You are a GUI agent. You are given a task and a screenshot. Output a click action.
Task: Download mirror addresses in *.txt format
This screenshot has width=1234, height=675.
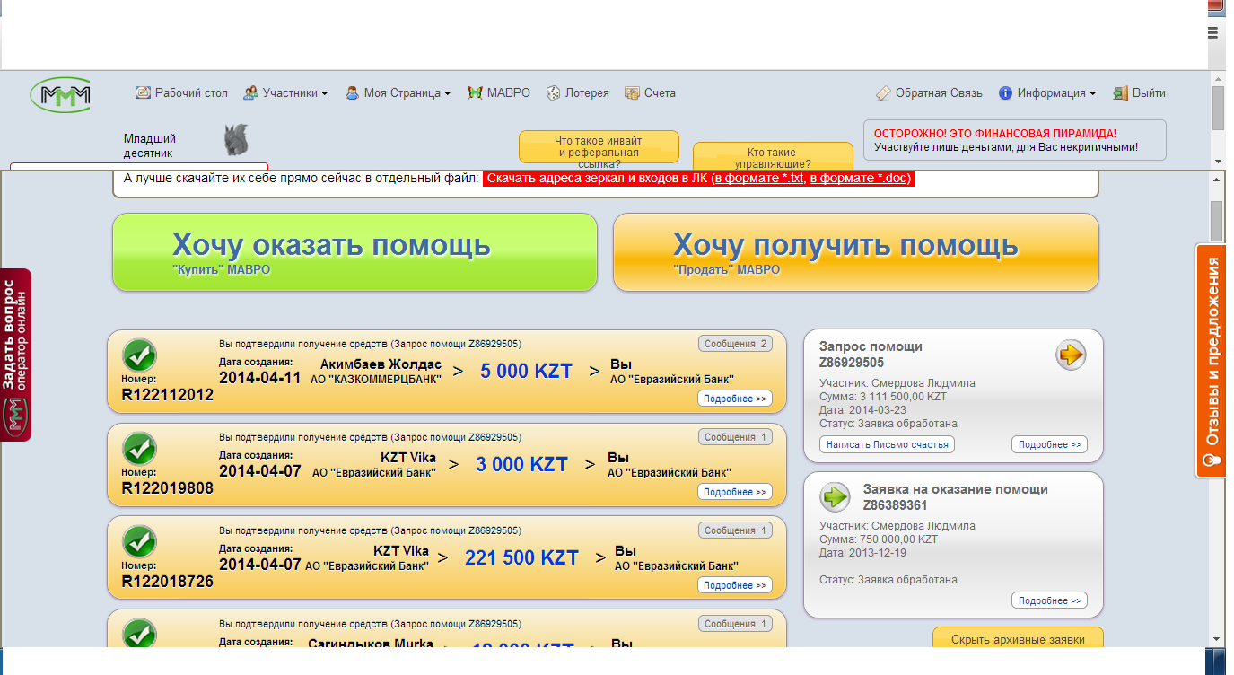(x=759, y=179)
